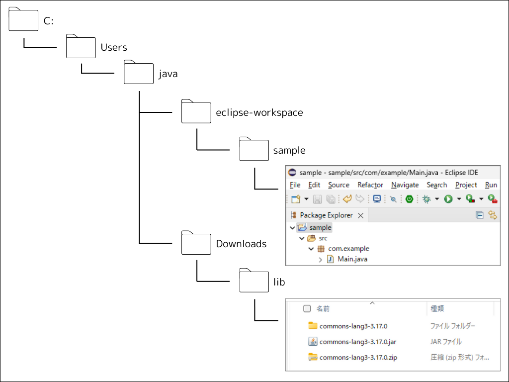Click the Link with Editor arrows icon
Image resolution: width=509 pixels, height=382 pixels.
click(493, 215)
